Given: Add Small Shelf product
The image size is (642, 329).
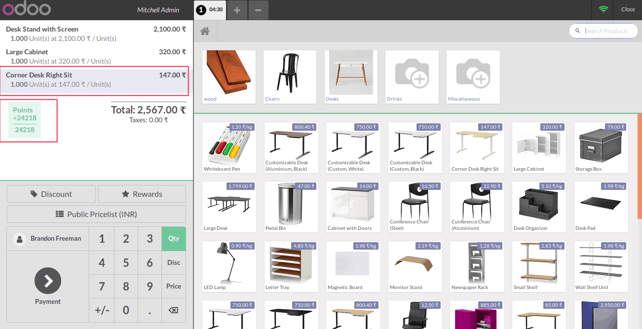Looking at the screenshot, I should coord(539,266).
